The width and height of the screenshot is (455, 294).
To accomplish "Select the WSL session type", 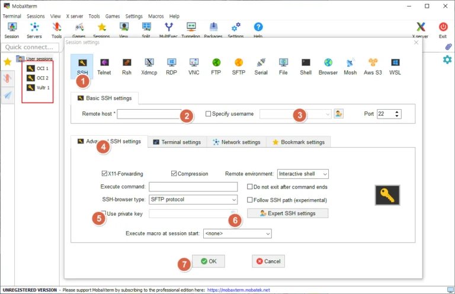I will point(395,66).
